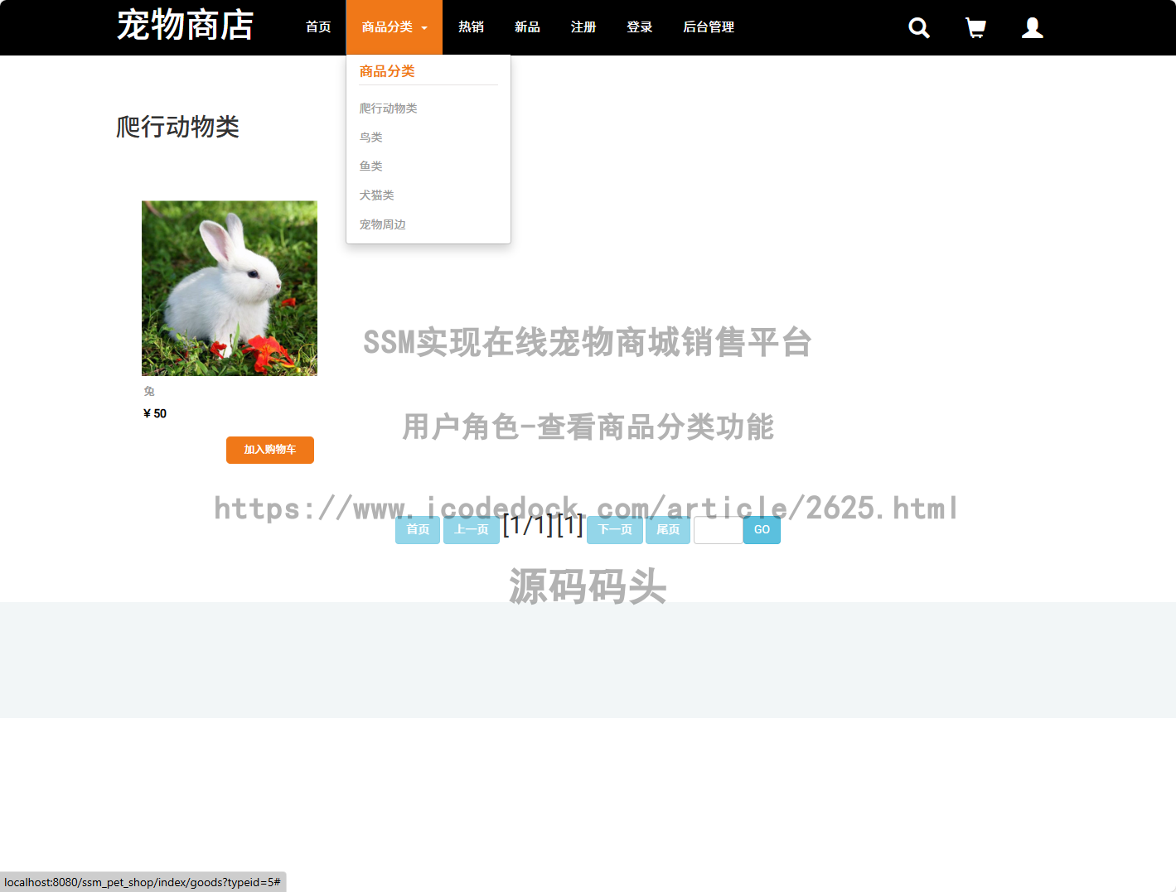
Task: Select the 鸟类 category link
Action: [x=370, y=137]
